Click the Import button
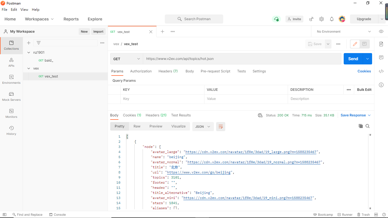The image size is (388, 218). 98,32
